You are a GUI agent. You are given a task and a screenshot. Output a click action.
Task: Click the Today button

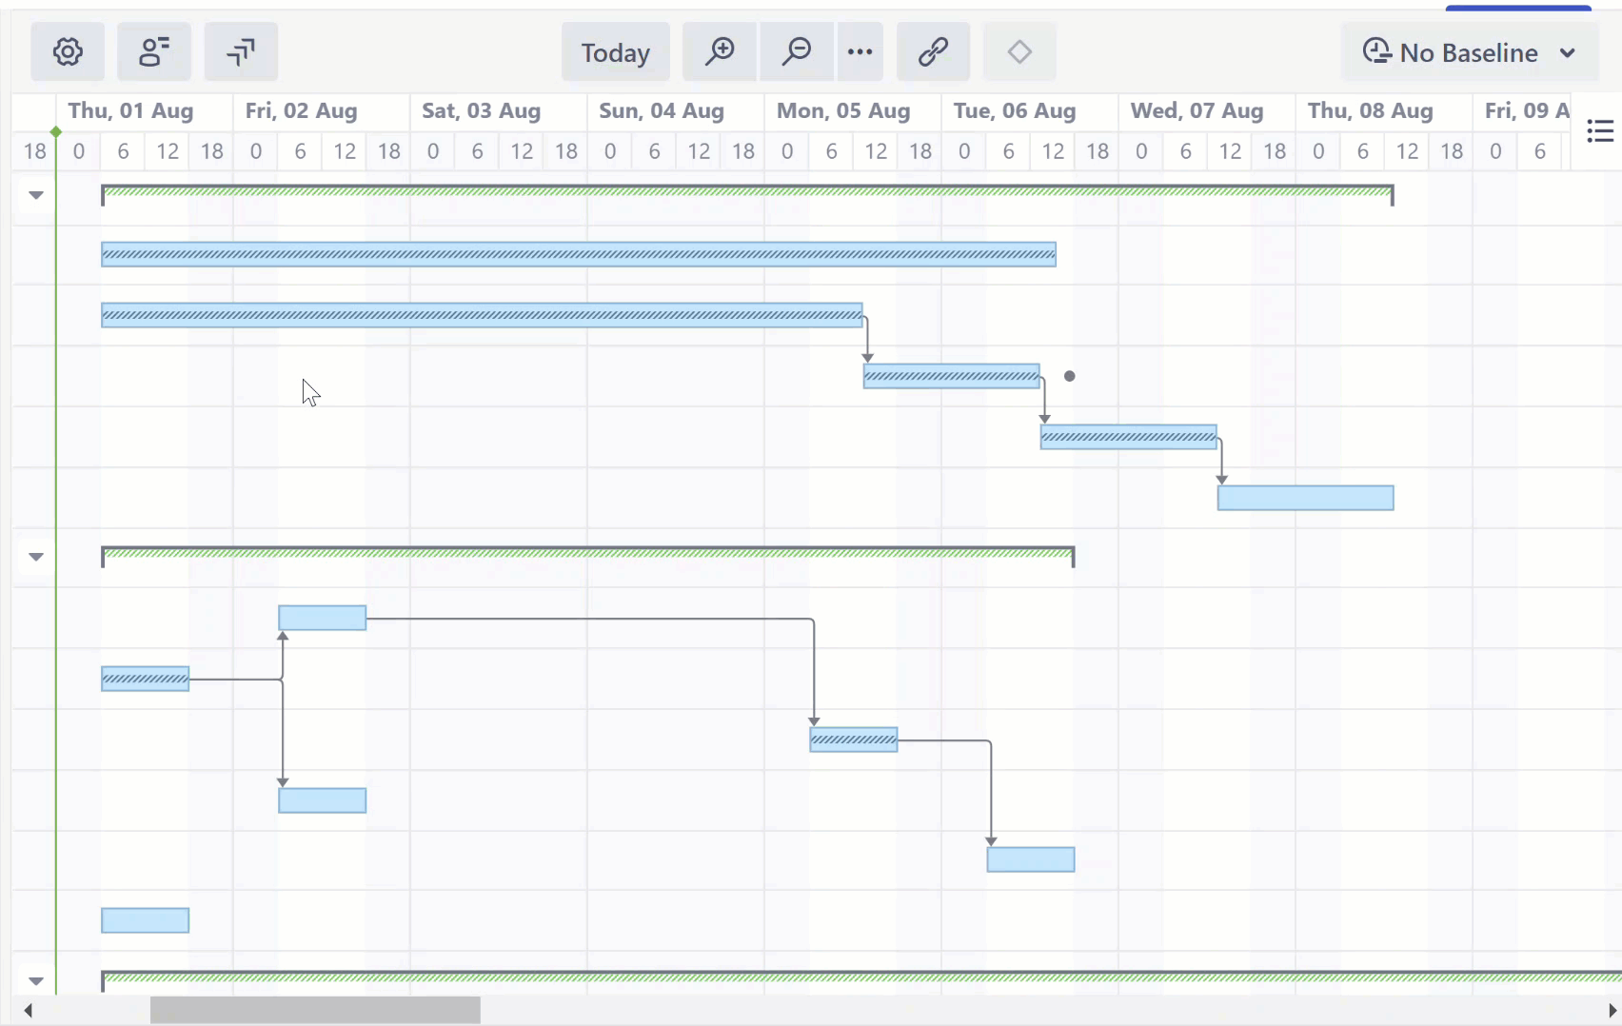pyautogui.click(x=615, y=52)
